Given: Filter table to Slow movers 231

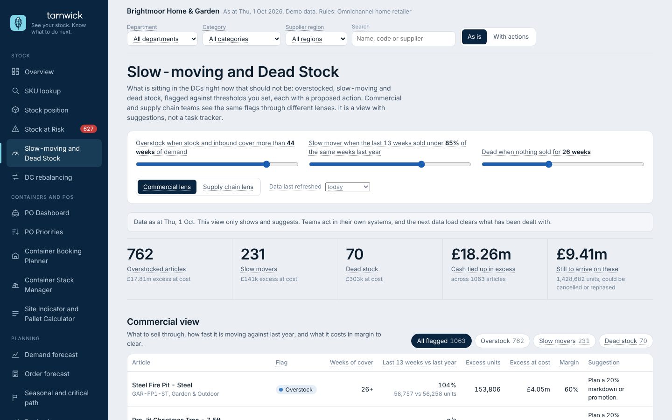Looking at the screenshot, I should (564, 341).
